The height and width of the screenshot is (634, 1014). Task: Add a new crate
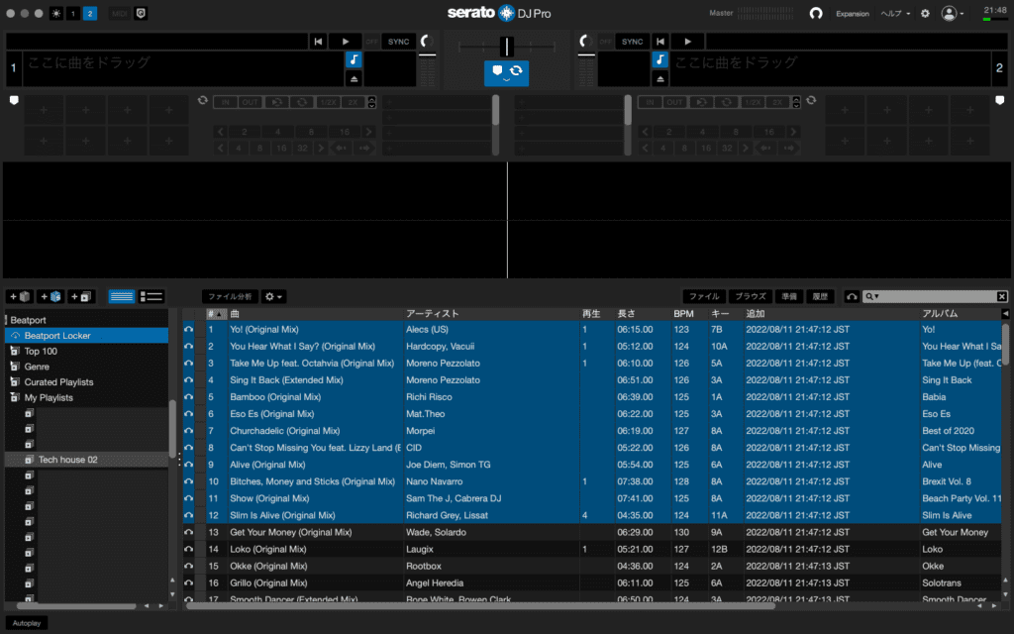click(20, 296)
